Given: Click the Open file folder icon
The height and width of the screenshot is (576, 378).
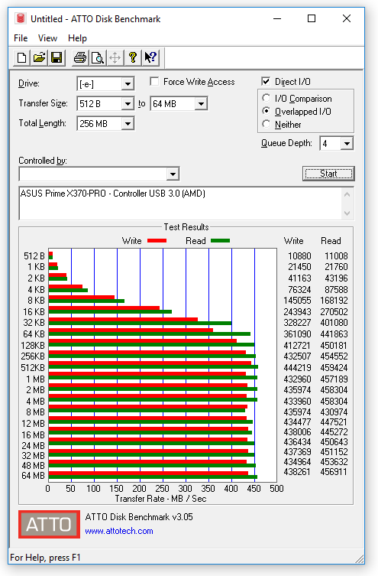Looking at the screenshot, I should pos(39,57).
